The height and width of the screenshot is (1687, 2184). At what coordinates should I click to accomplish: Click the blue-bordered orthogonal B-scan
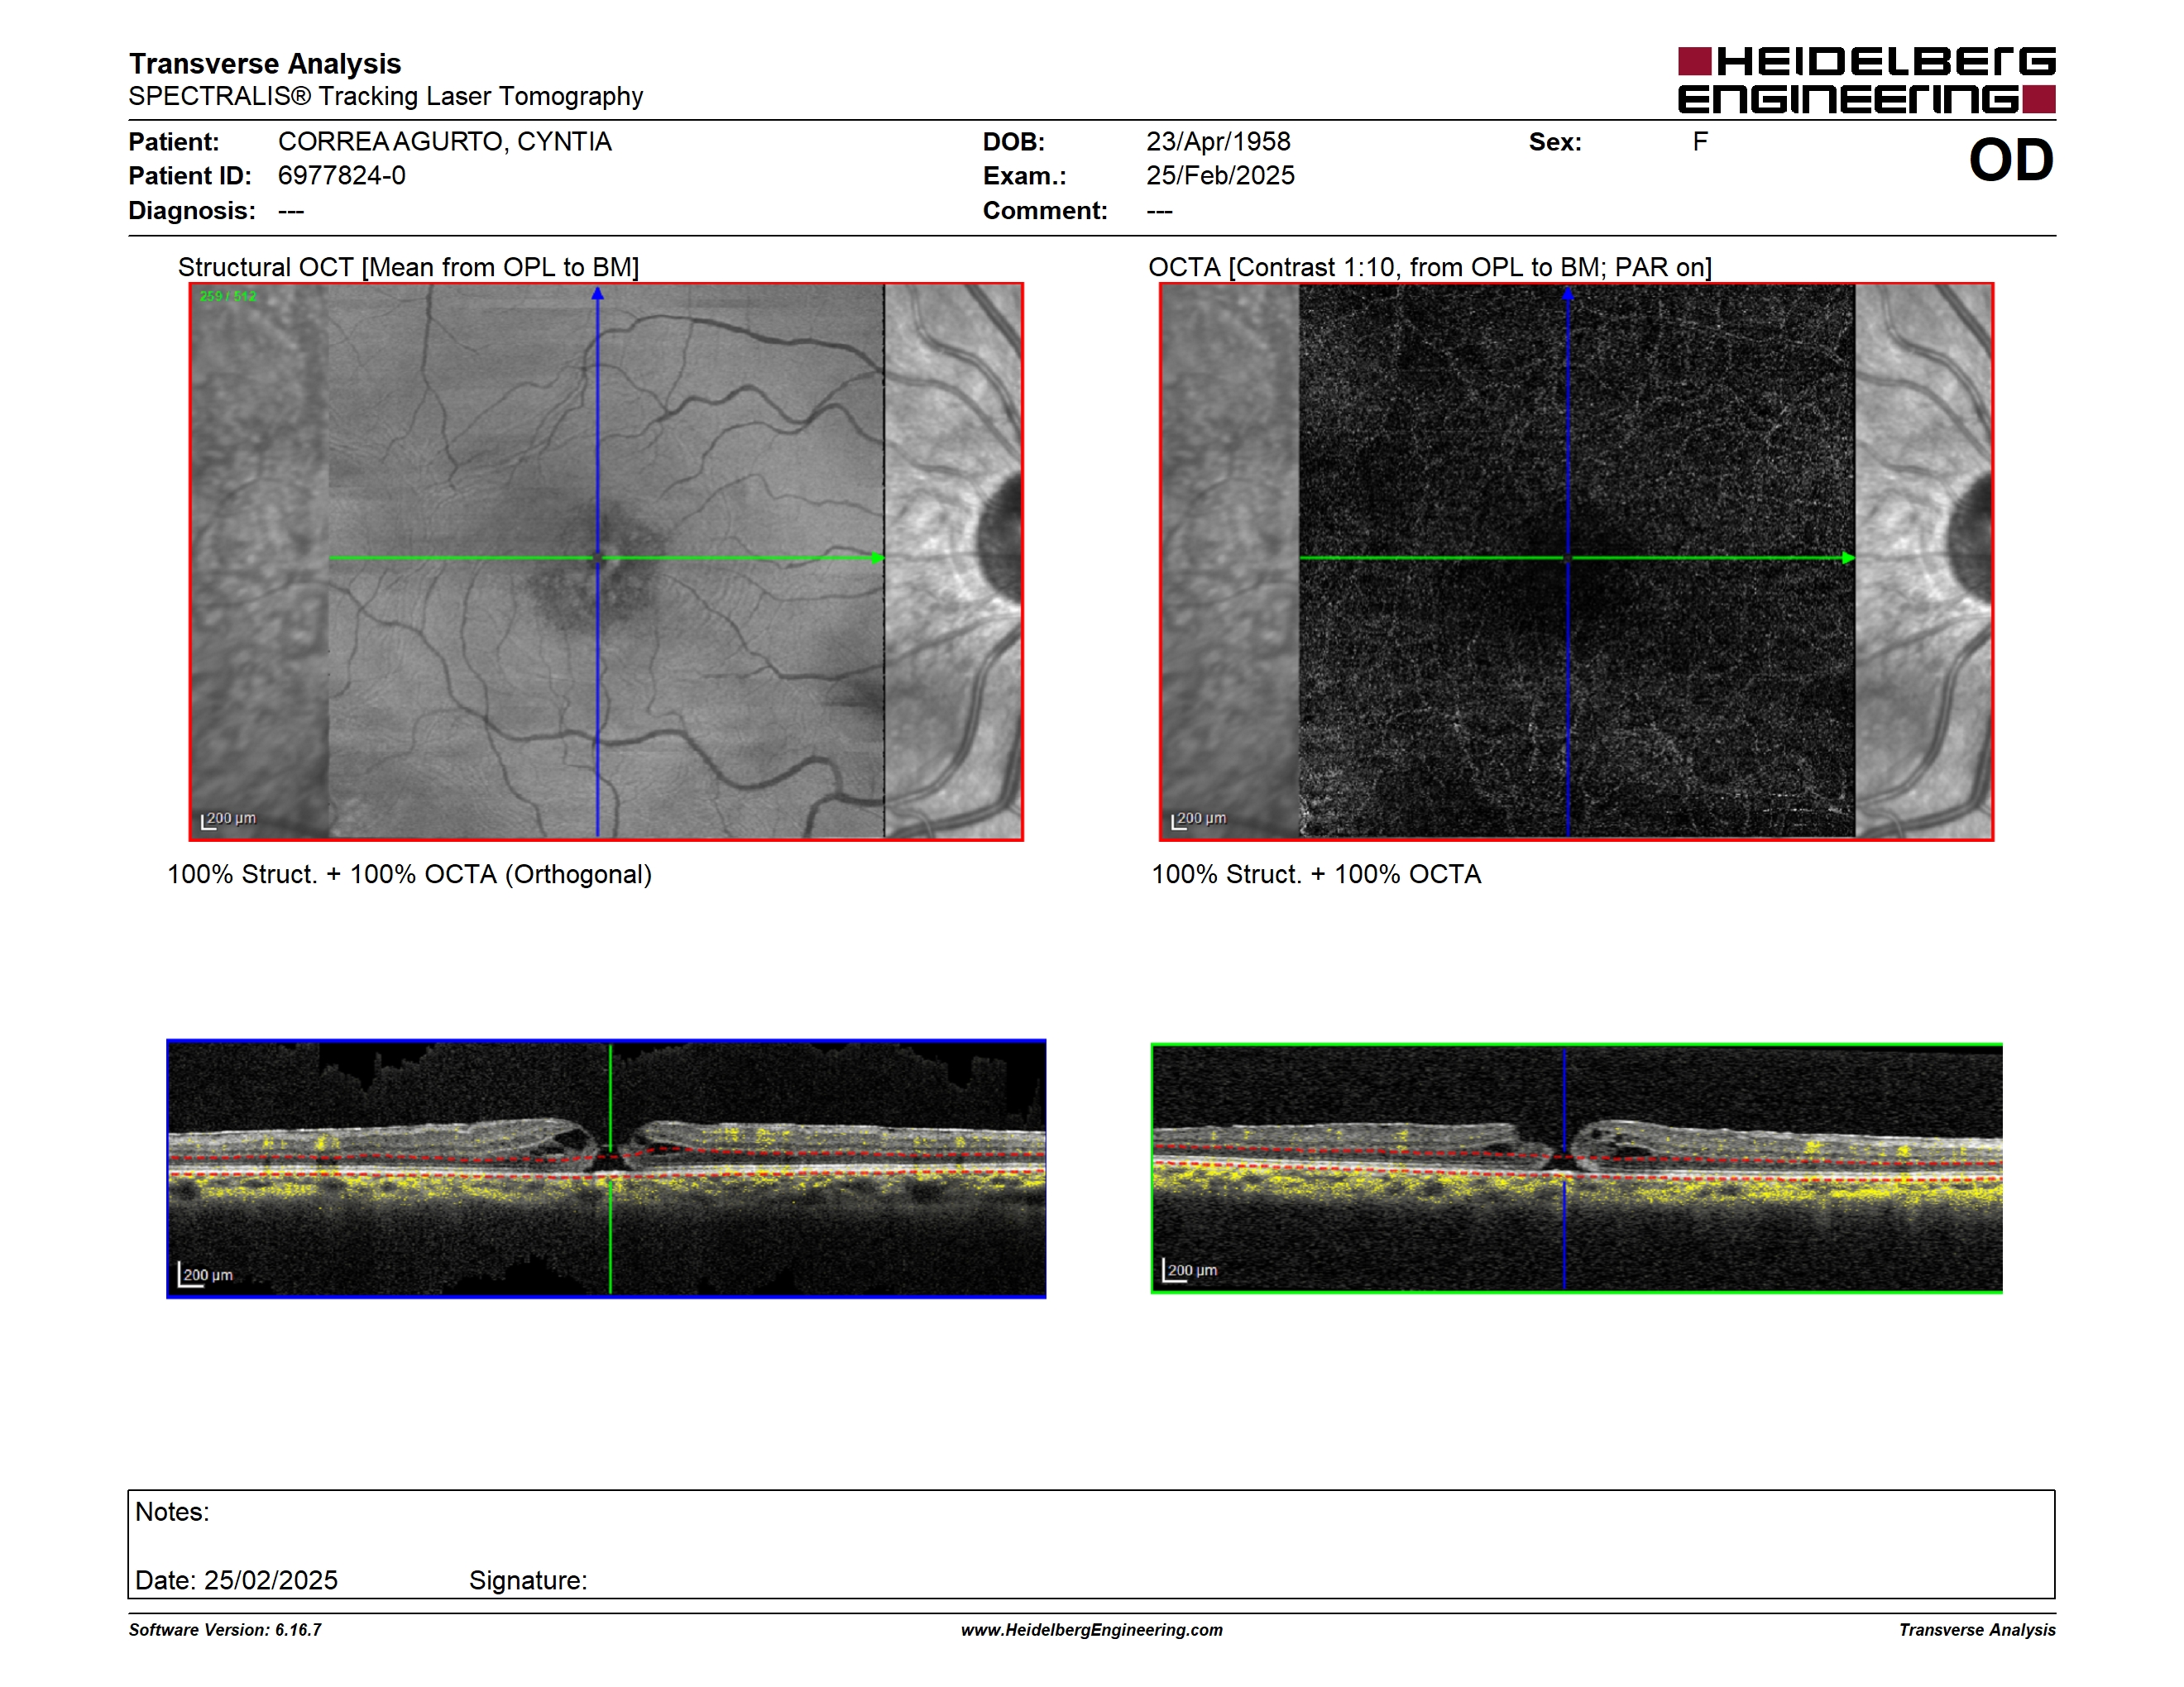tap(606, 1168)
